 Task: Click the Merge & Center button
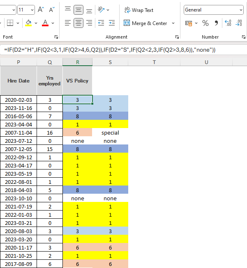point(145,23)
